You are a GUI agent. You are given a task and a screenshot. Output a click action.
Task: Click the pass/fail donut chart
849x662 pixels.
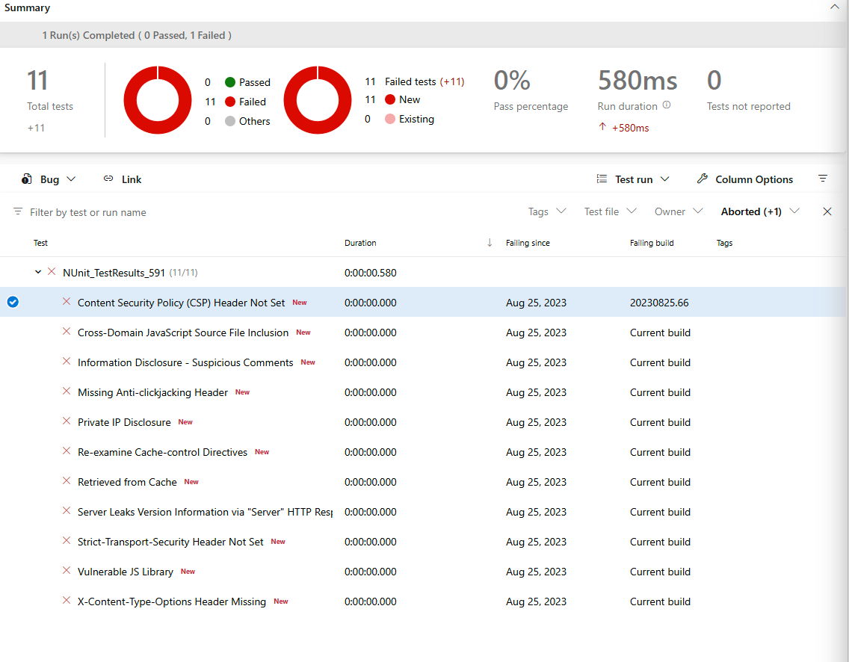(x=158, y=99)
